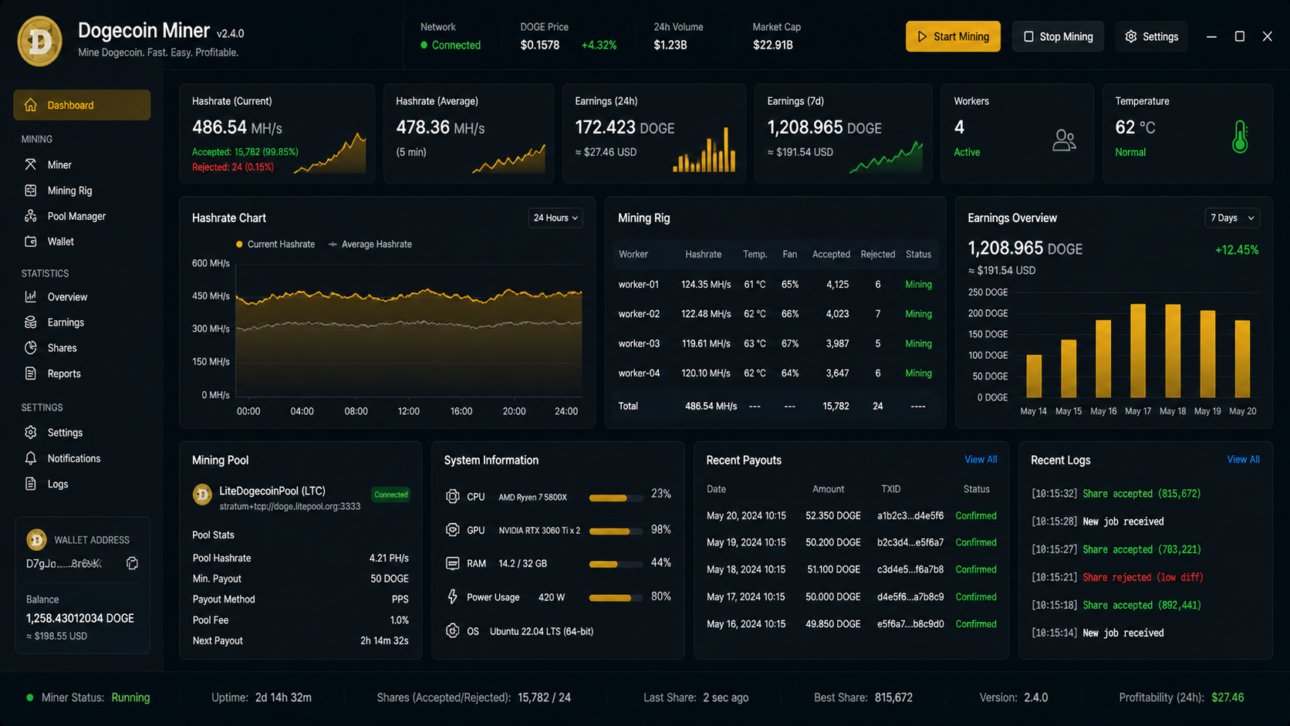Click the GPU icon in System Information
The height and width of the screenshot is (726, 1290).
(453, 530)
